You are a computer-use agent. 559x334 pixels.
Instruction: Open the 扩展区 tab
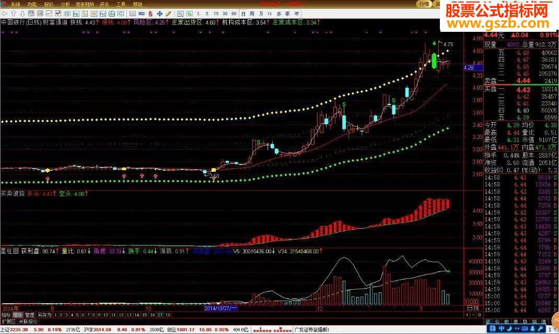coord(8,321)
